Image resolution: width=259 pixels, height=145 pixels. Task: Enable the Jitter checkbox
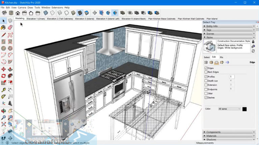206,93
